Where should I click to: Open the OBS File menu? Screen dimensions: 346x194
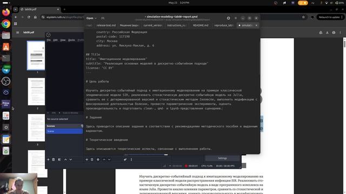tap(49, 40)
